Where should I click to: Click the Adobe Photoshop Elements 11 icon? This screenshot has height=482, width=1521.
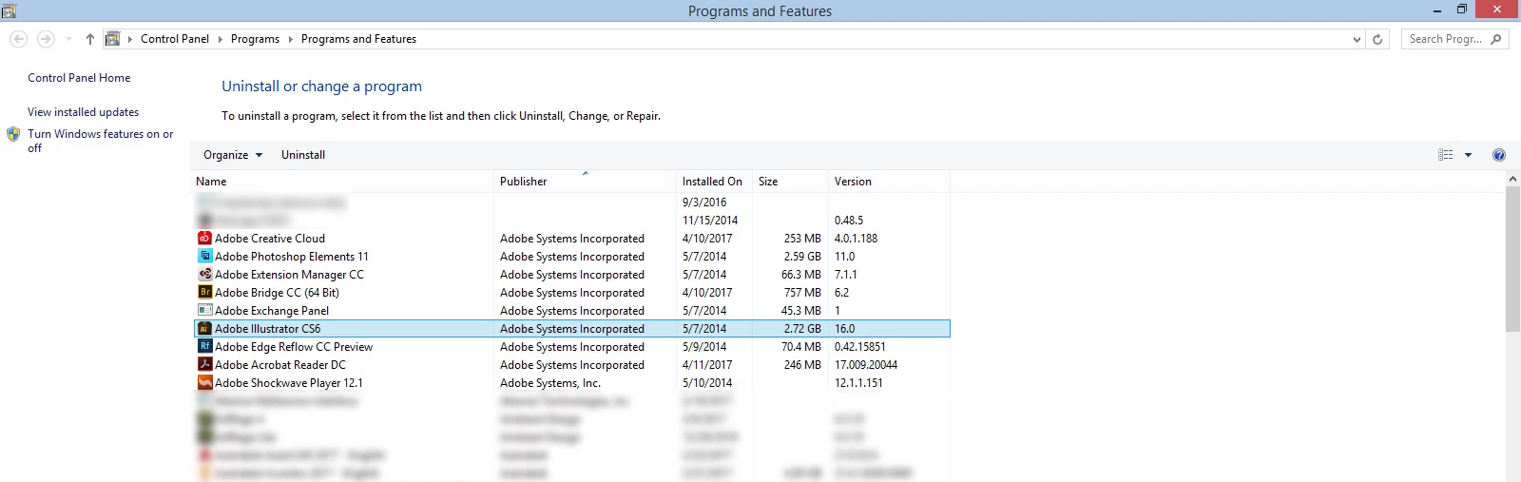tap(204, 257)
